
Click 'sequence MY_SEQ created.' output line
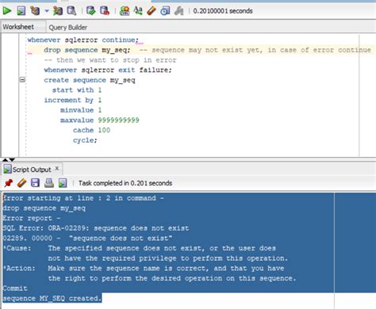pyautogui.click(x=52, y=299)
